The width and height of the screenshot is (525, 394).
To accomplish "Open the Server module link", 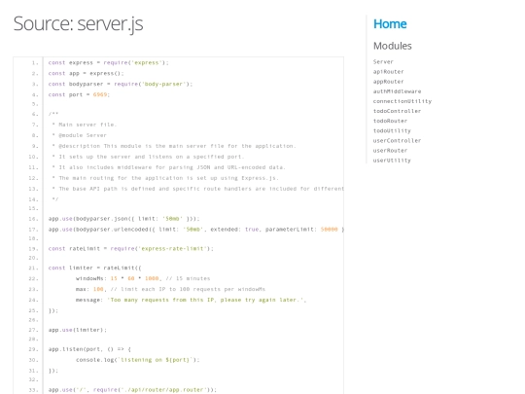I will click(383, 61).
